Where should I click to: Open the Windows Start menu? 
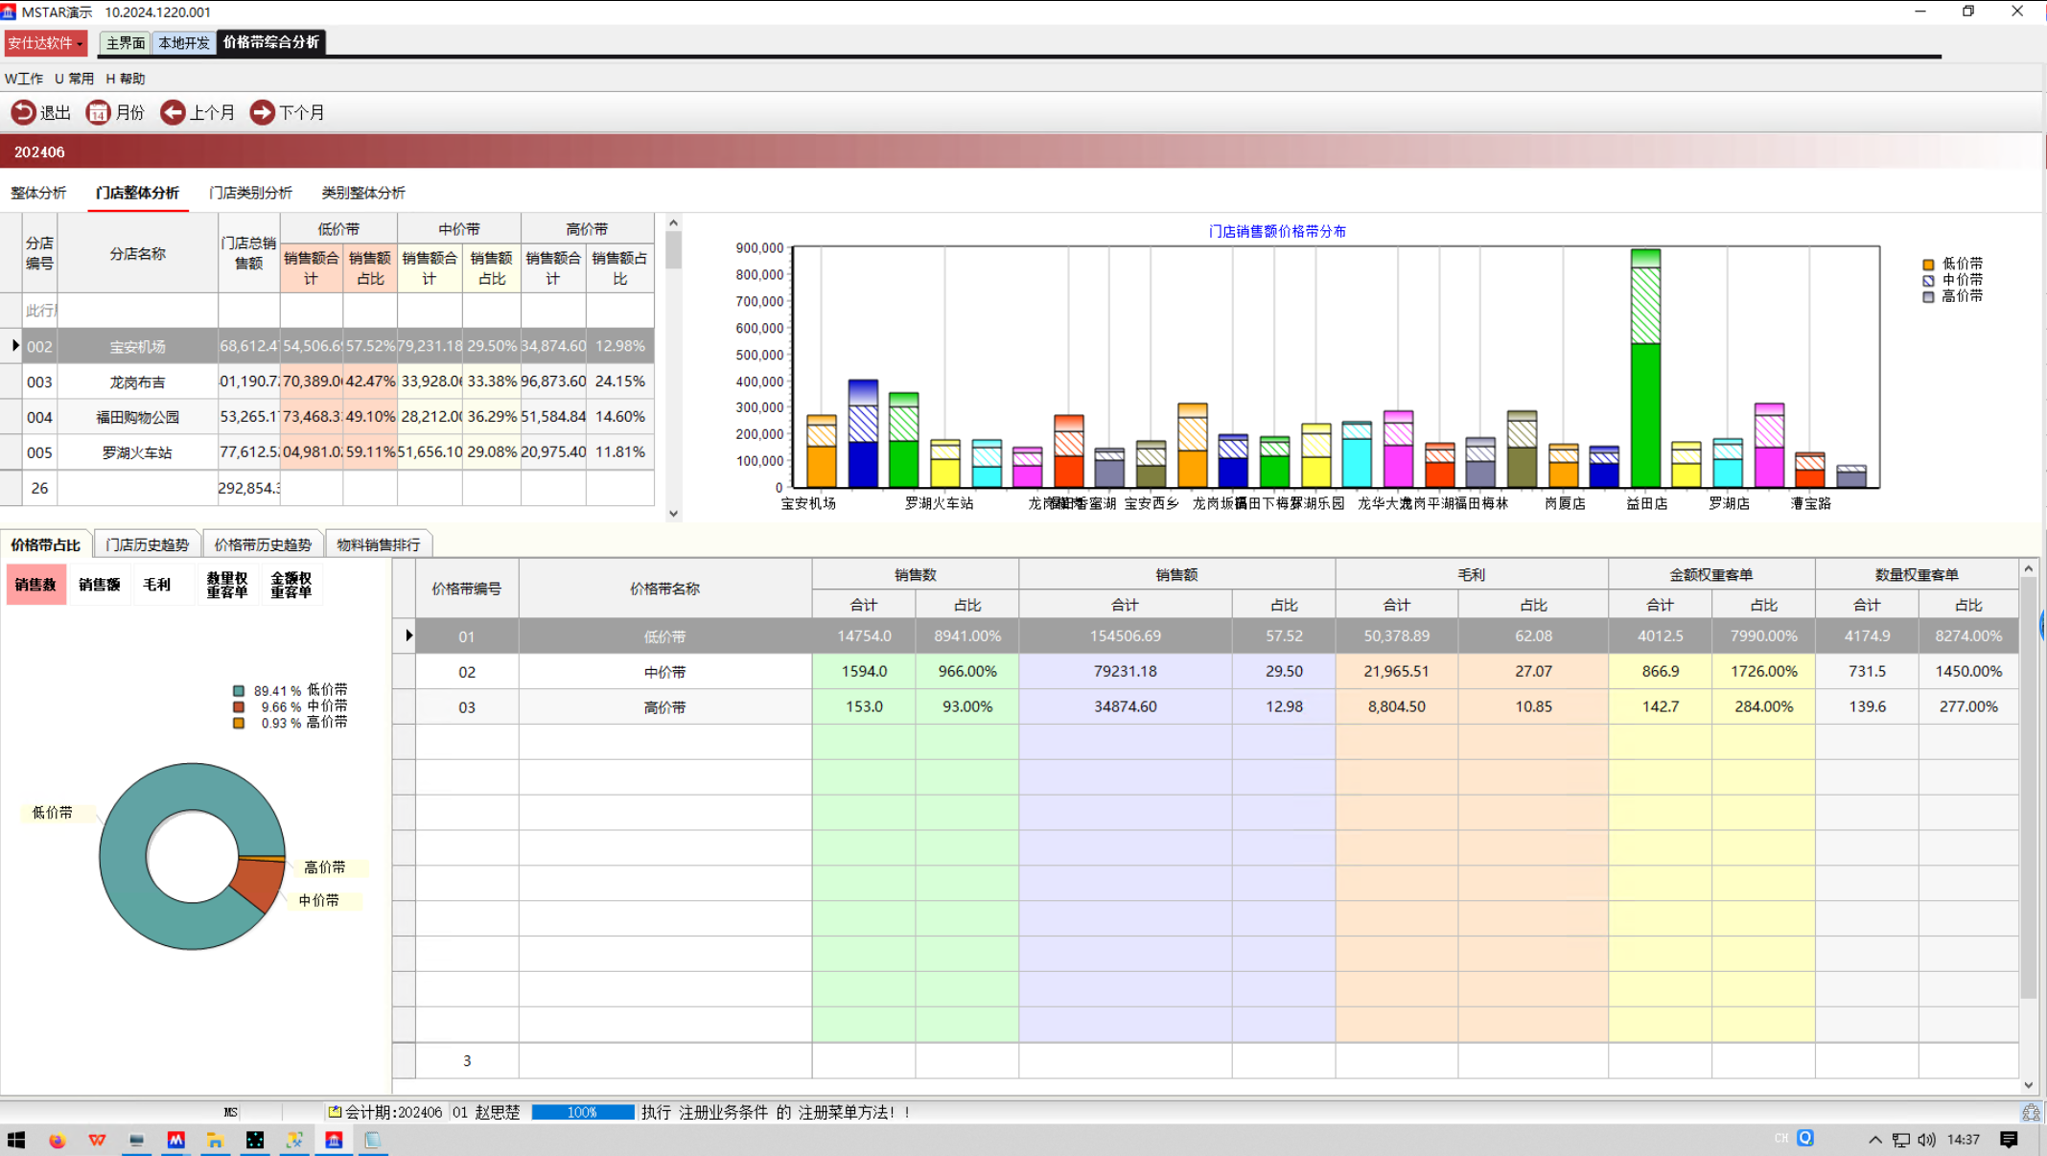pyautogui.click(x=16, y=1140)
